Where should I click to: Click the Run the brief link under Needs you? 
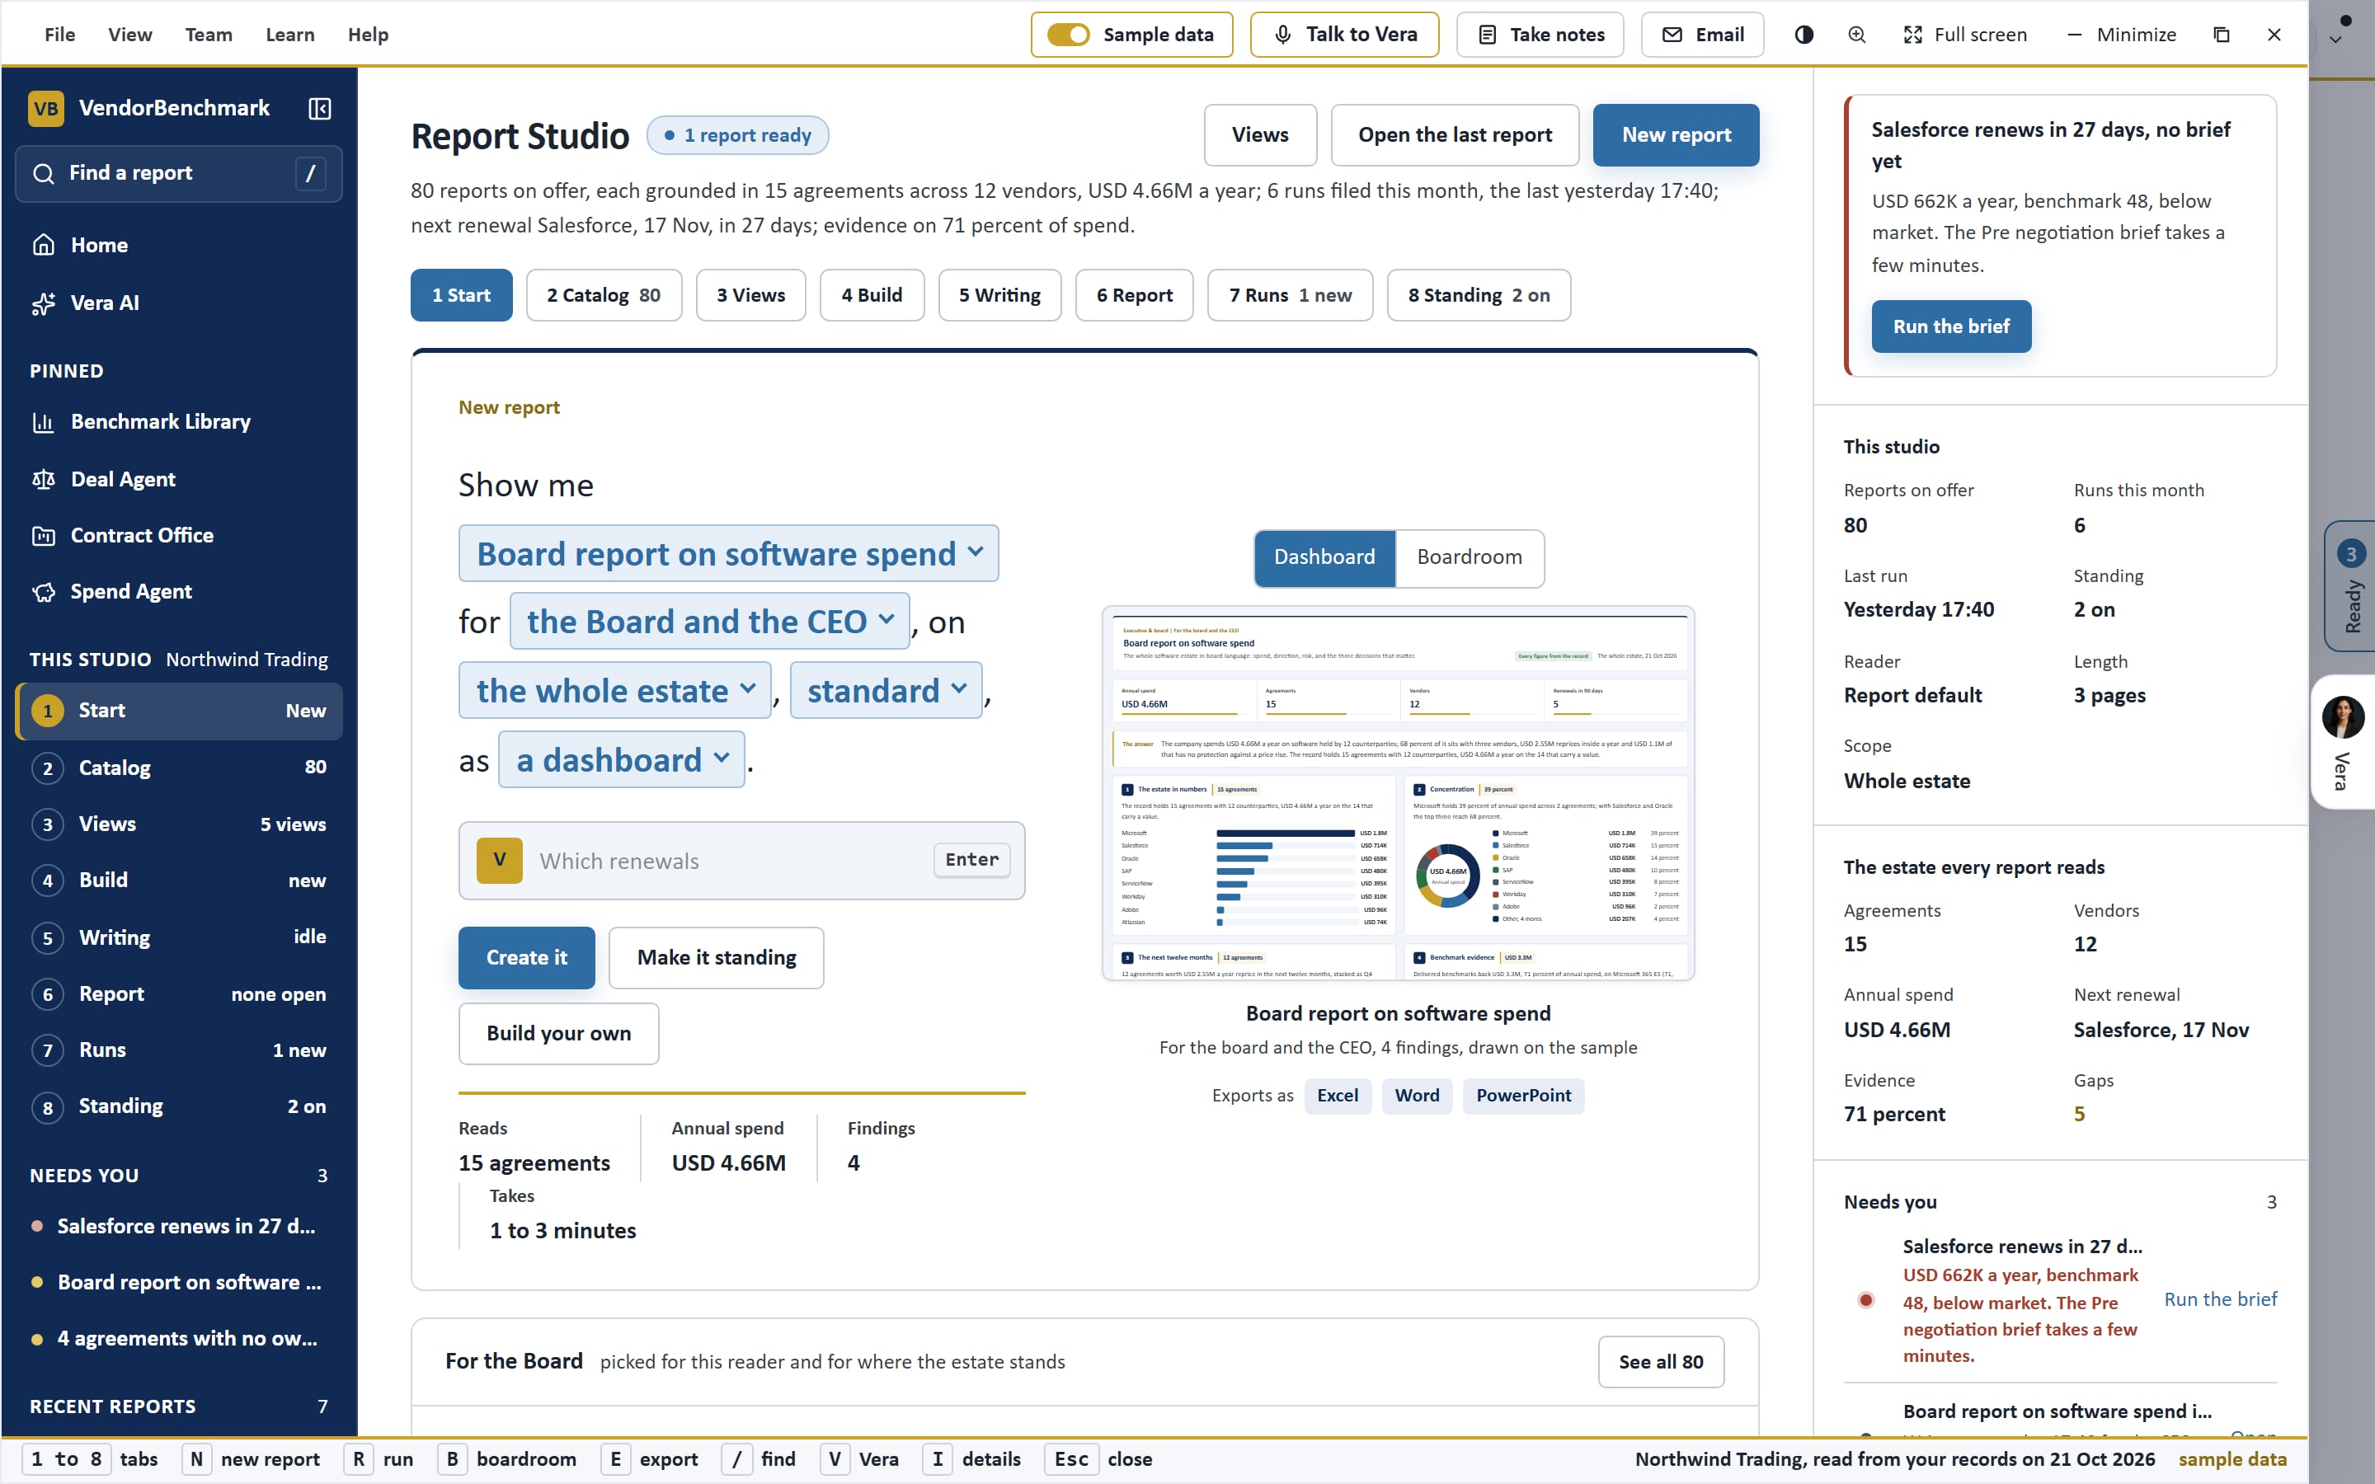coord(2220,1299)
